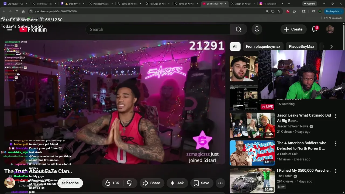The image size is (345, 194).
Task: Click the 13:11 North Korea thumbnail
Action: pos(252,153)
